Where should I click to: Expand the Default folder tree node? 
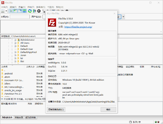coord(15,46)
